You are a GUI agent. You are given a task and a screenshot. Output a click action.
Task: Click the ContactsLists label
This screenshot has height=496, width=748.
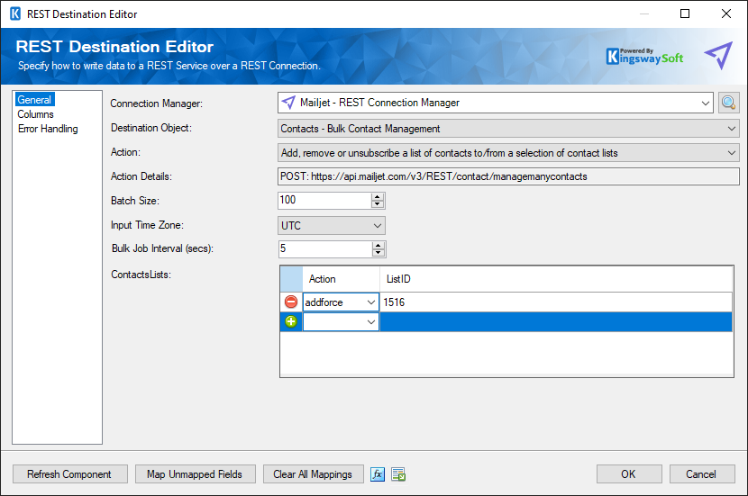pos(141,275)
